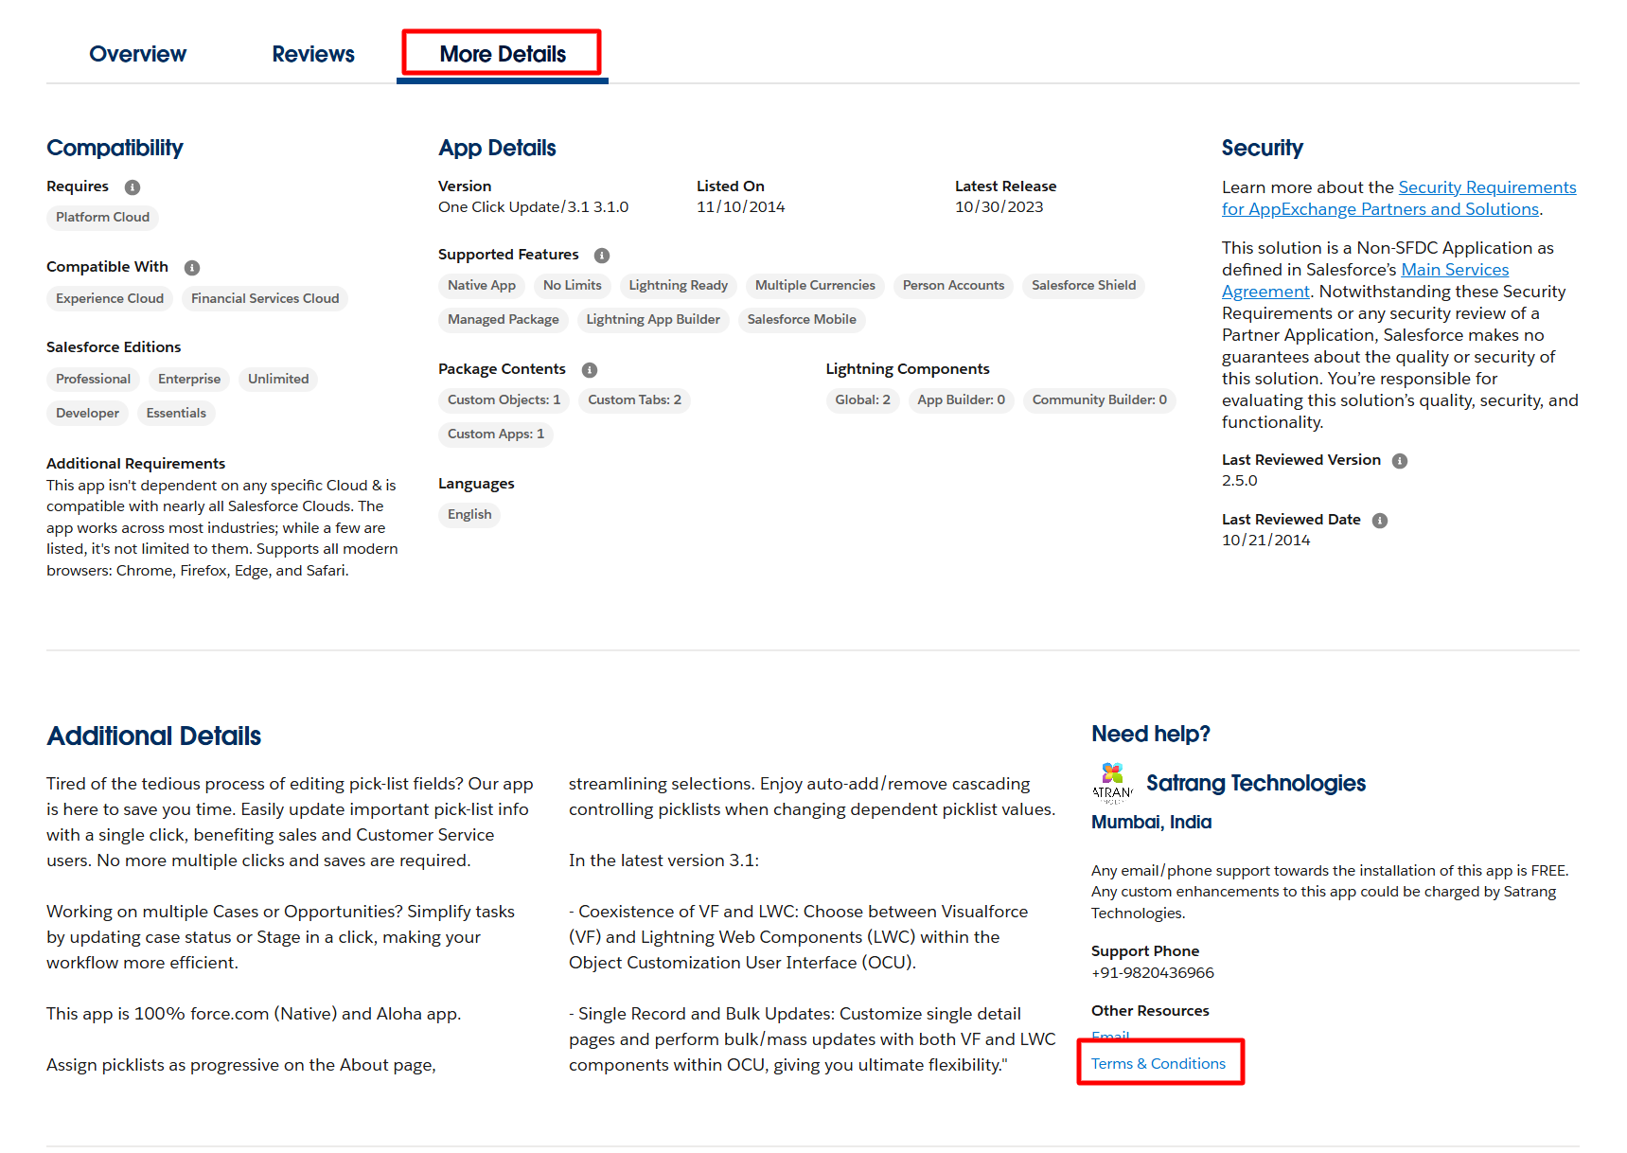Image resolution: width=1627 pixels, height=1153 pixels.
Task: Click the Essentials edition tag
Action: pos(176,413)
